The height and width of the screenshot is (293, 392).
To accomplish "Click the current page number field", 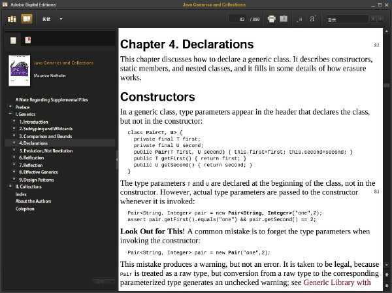I will [238, 19].
